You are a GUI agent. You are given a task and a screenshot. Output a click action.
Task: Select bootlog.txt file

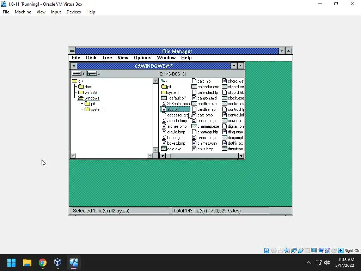point(173,138)
